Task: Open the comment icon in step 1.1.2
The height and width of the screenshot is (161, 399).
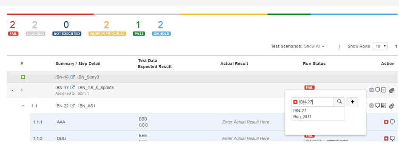Action: point(392,139)
